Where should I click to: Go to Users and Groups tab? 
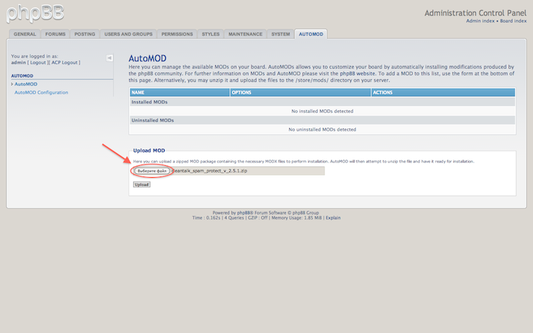point(129,34)
